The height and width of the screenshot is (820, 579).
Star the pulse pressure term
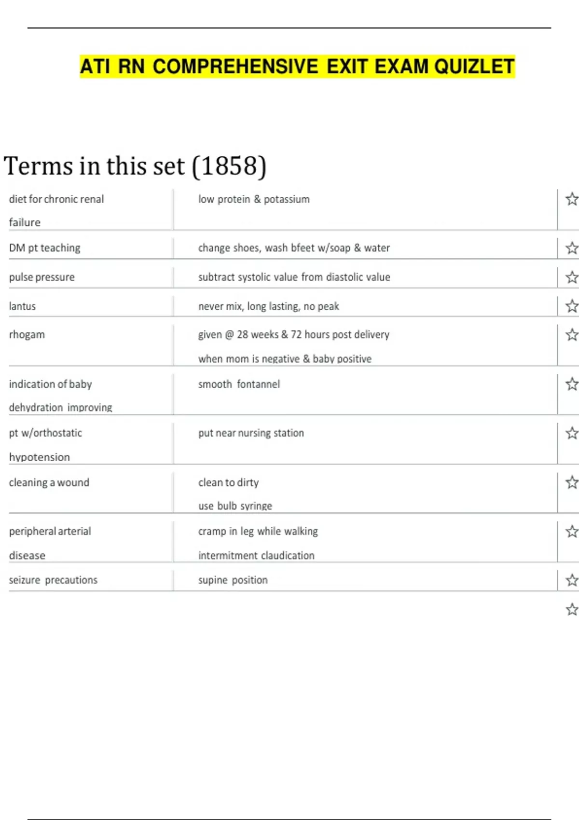point(572,277)
